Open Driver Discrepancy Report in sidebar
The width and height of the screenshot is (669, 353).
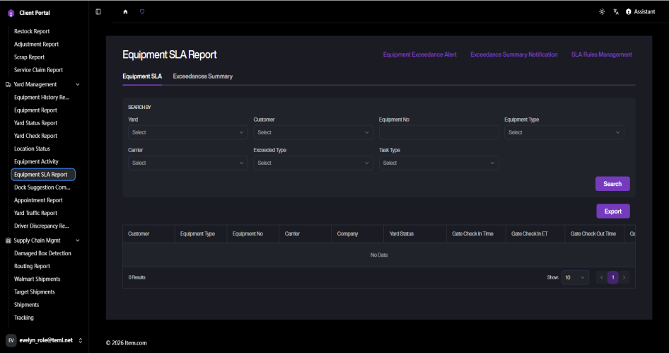tap(42, 226)
